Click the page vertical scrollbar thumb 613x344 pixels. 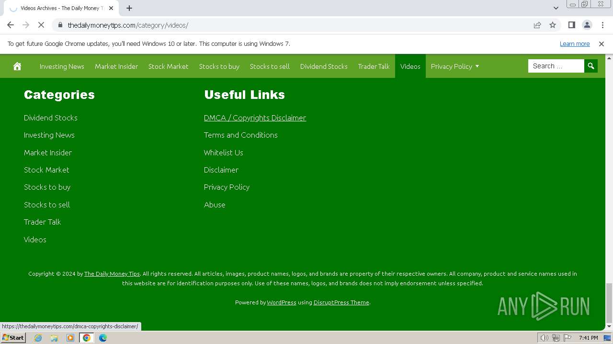[x=609, y=303]
